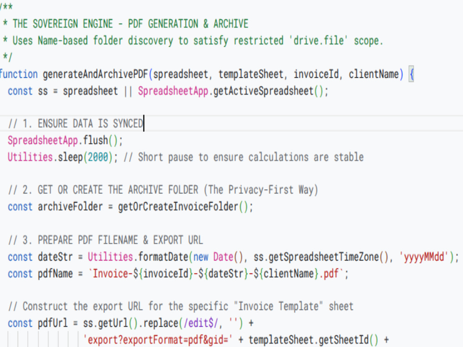Click the 'export?exportFormat=pdf&gid=' string
The width and height of the screenshot is (463, 347).
pos(158,340)
